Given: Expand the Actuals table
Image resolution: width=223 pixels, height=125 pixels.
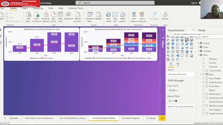Looking at the screenshot, I should tap(198, 43).
